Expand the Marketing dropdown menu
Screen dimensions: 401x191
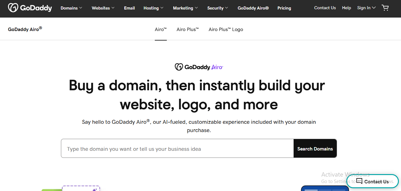coord(186,8)
